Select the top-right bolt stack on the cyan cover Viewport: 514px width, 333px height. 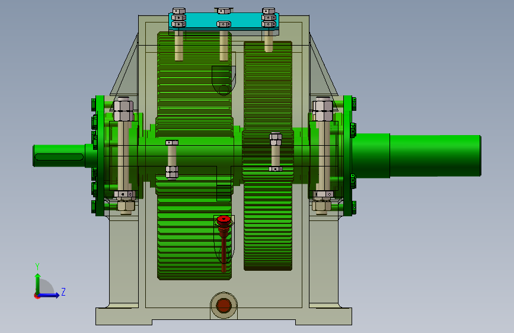[269, 18]
